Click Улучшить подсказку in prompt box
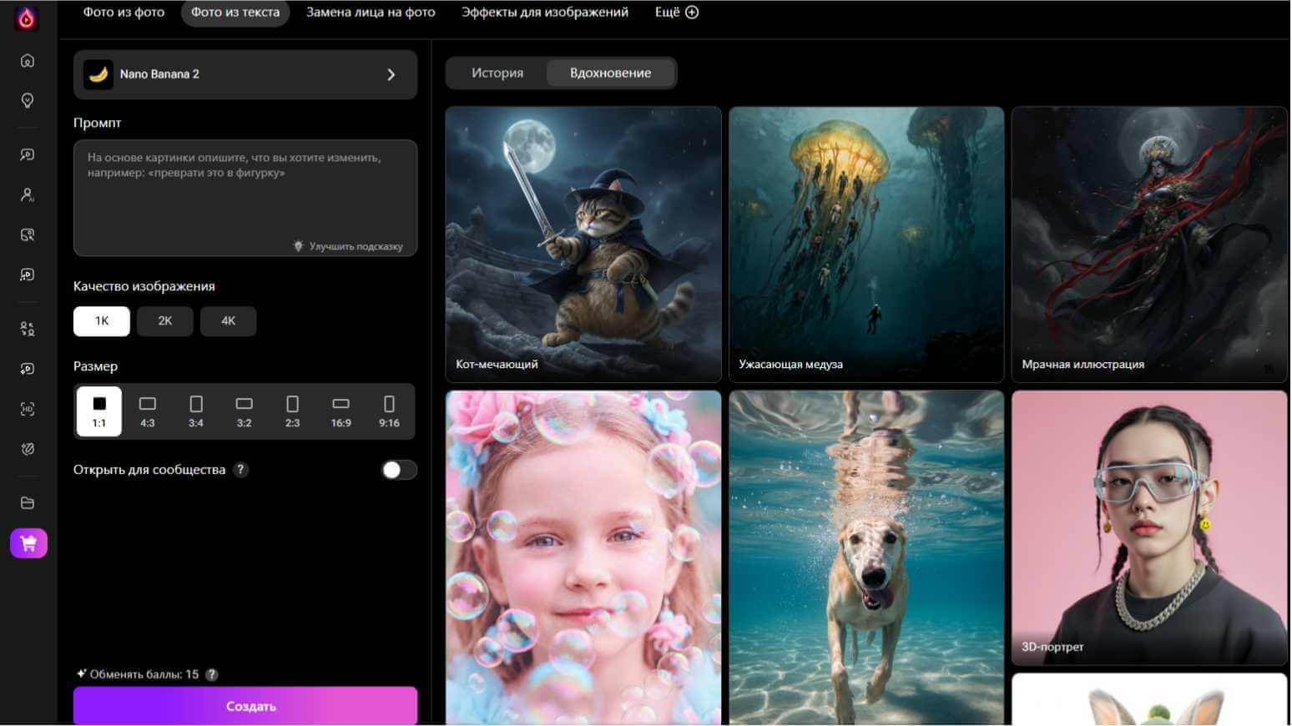Image resolution: width=1292 pixels, height=726 pixels. (x=349, y=247)
